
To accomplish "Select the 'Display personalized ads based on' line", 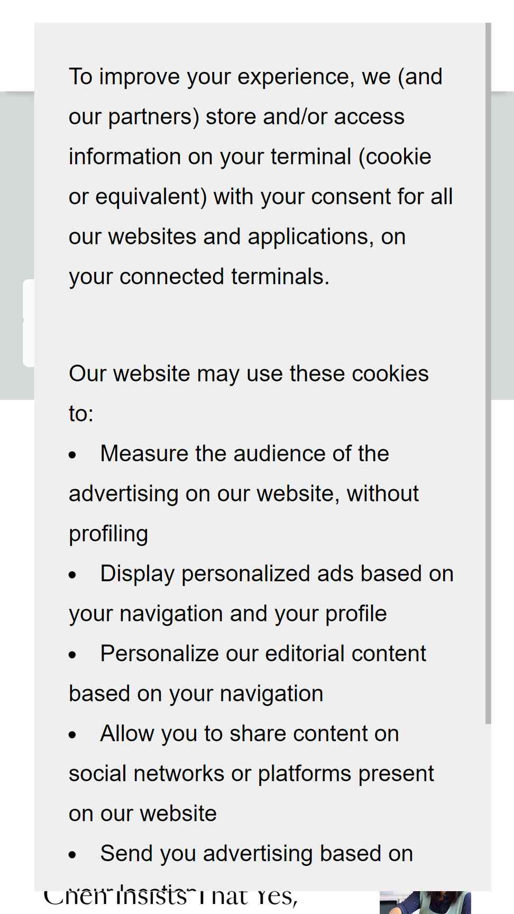I will pos(277,574).
